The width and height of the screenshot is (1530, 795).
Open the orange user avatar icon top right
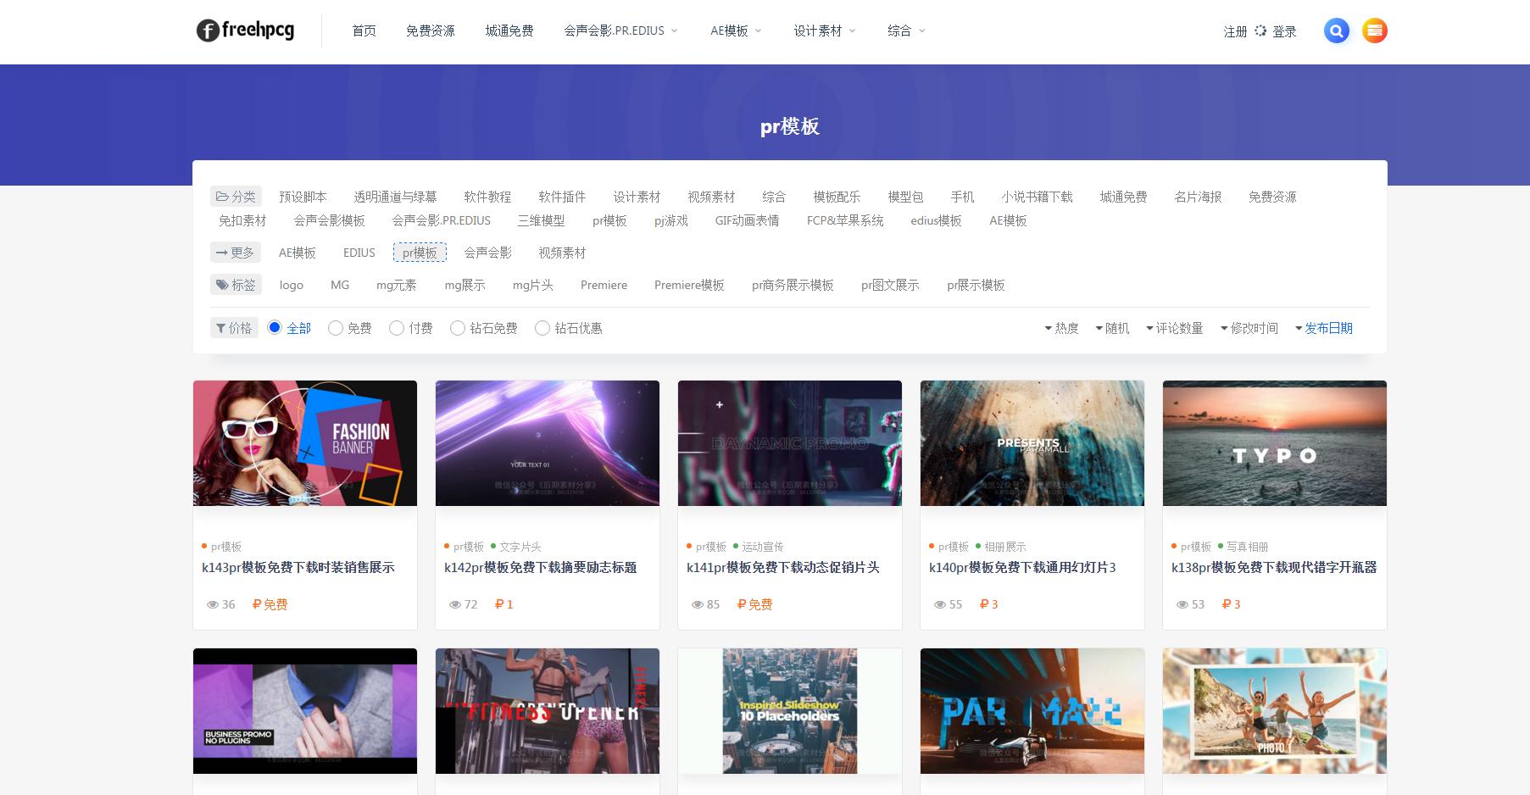tap(1375, 31)
